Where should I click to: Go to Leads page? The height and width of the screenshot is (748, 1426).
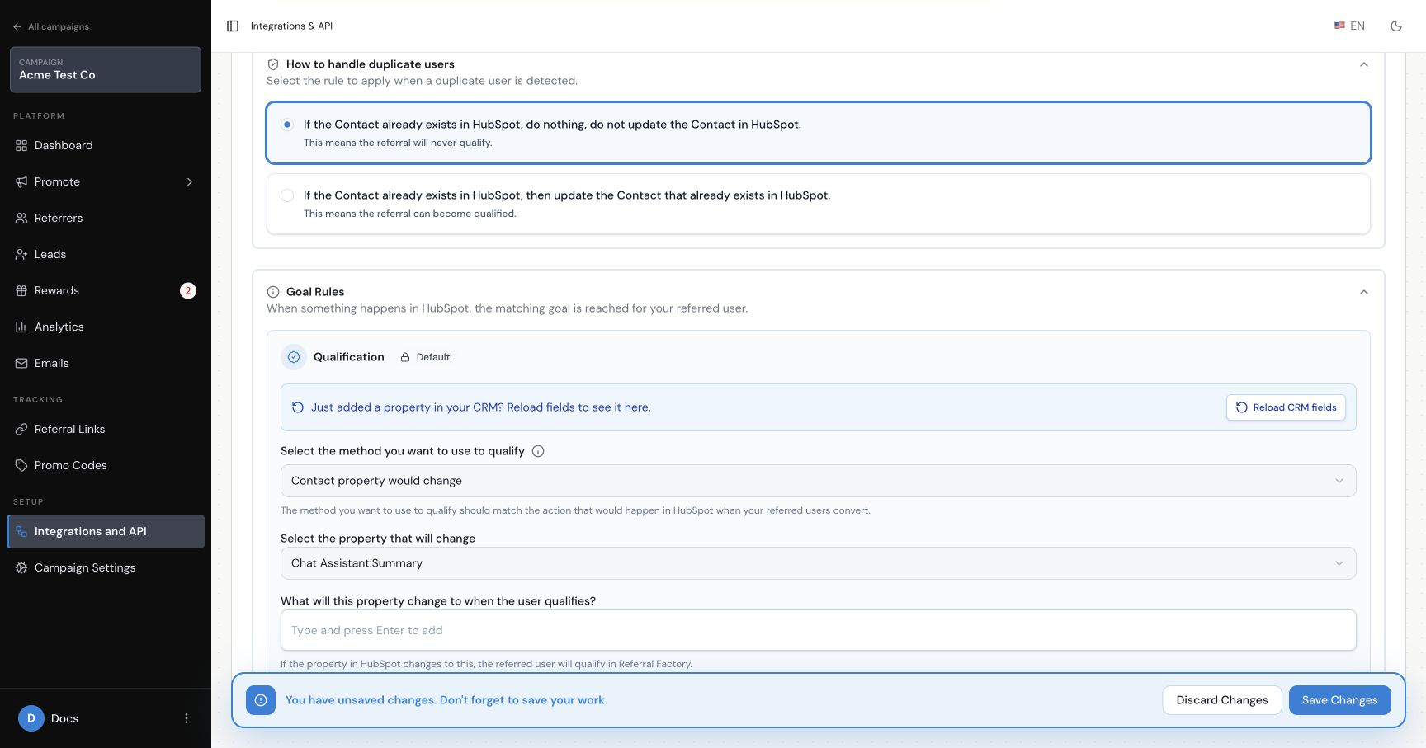pyautogui.click(x=106, y=254)
